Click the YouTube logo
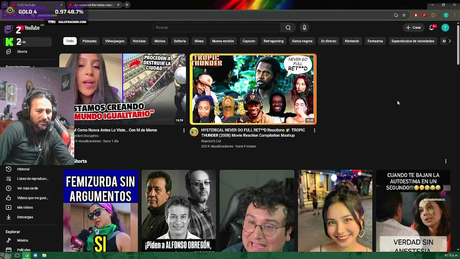Viewport: 460px width, 259px height. (x=32, y=28)
